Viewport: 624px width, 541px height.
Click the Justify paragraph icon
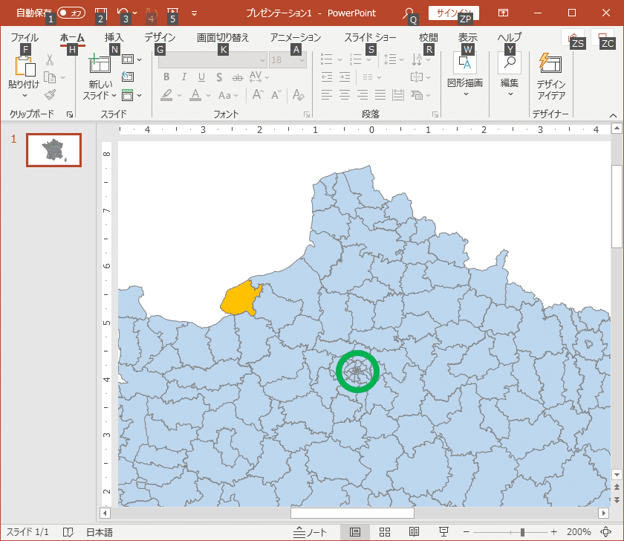(380, 95)
